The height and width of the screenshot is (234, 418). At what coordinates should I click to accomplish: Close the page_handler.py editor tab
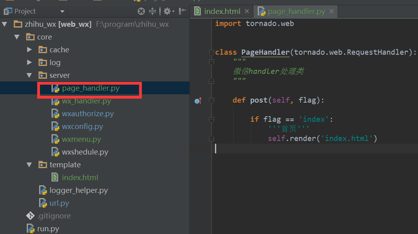pos(331,11)
